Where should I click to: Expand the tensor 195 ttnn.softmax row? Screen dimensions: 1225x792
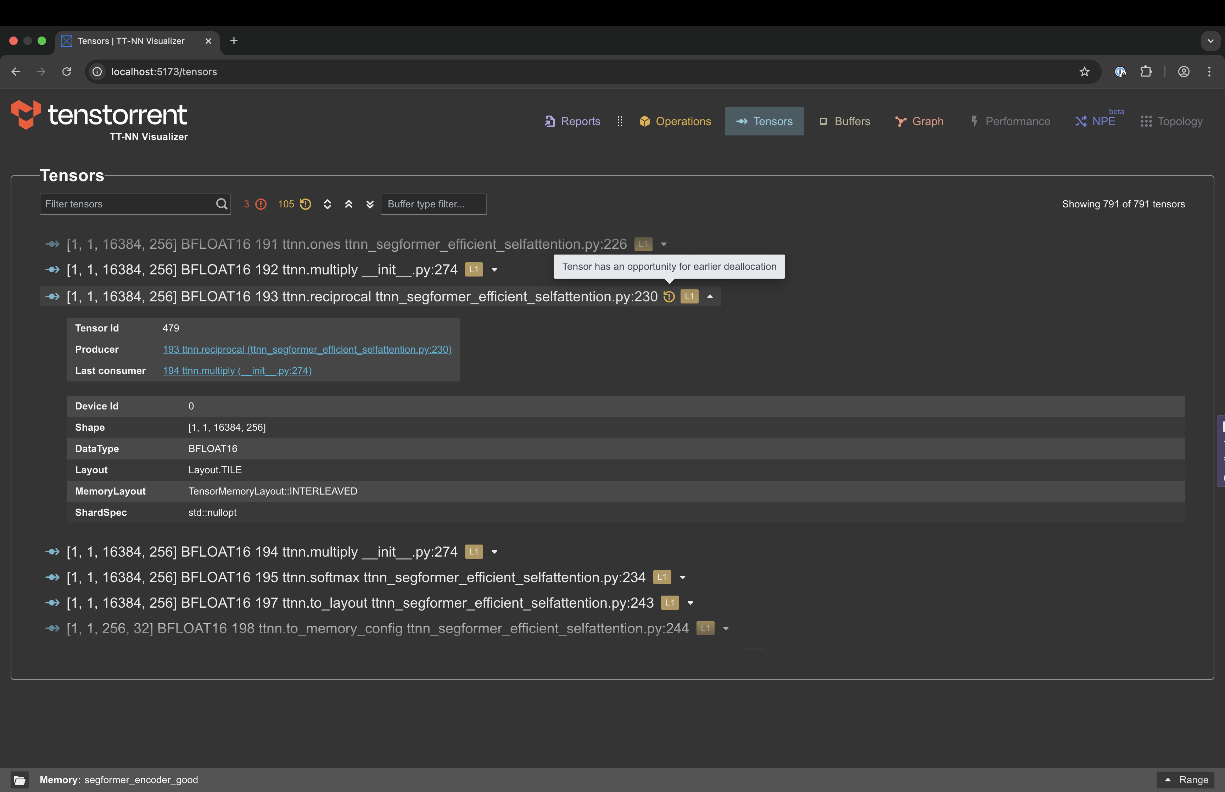683,578
